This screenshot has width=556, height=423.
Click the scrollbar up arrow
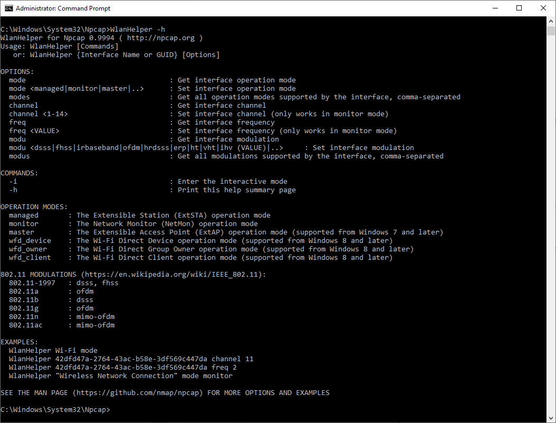point(551,21)
